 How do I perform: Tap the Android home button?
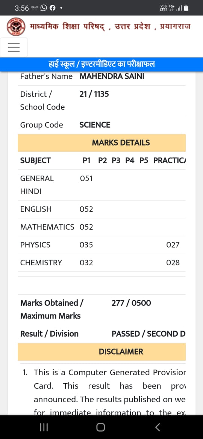tap(101, 427)
